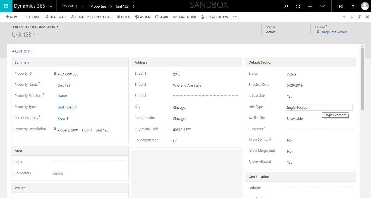Click the search magnifier icon
The image size is (371, 198).
pyautogui.click(x=286, y=6)
